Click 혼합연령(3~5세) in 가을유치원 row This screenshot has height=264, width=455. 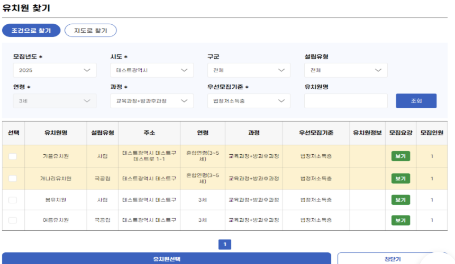[203, 156]
